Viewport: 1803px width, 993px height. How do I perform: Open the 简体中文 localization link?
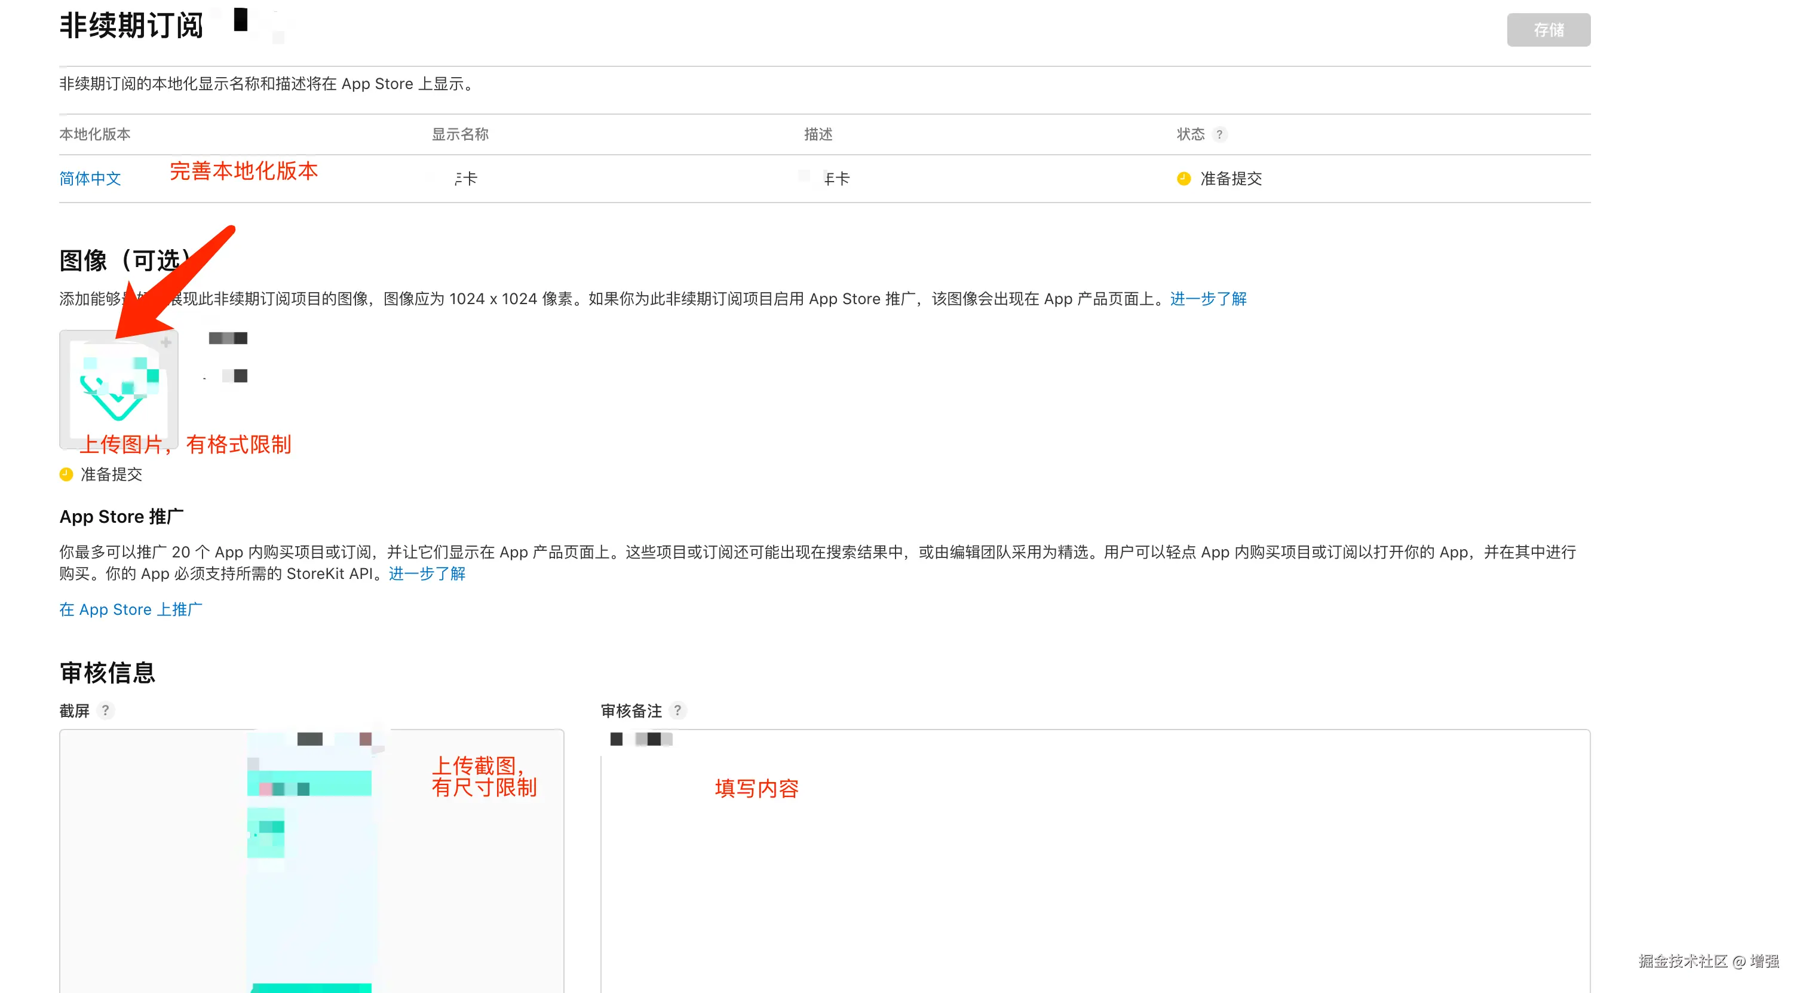pos(90,179)
